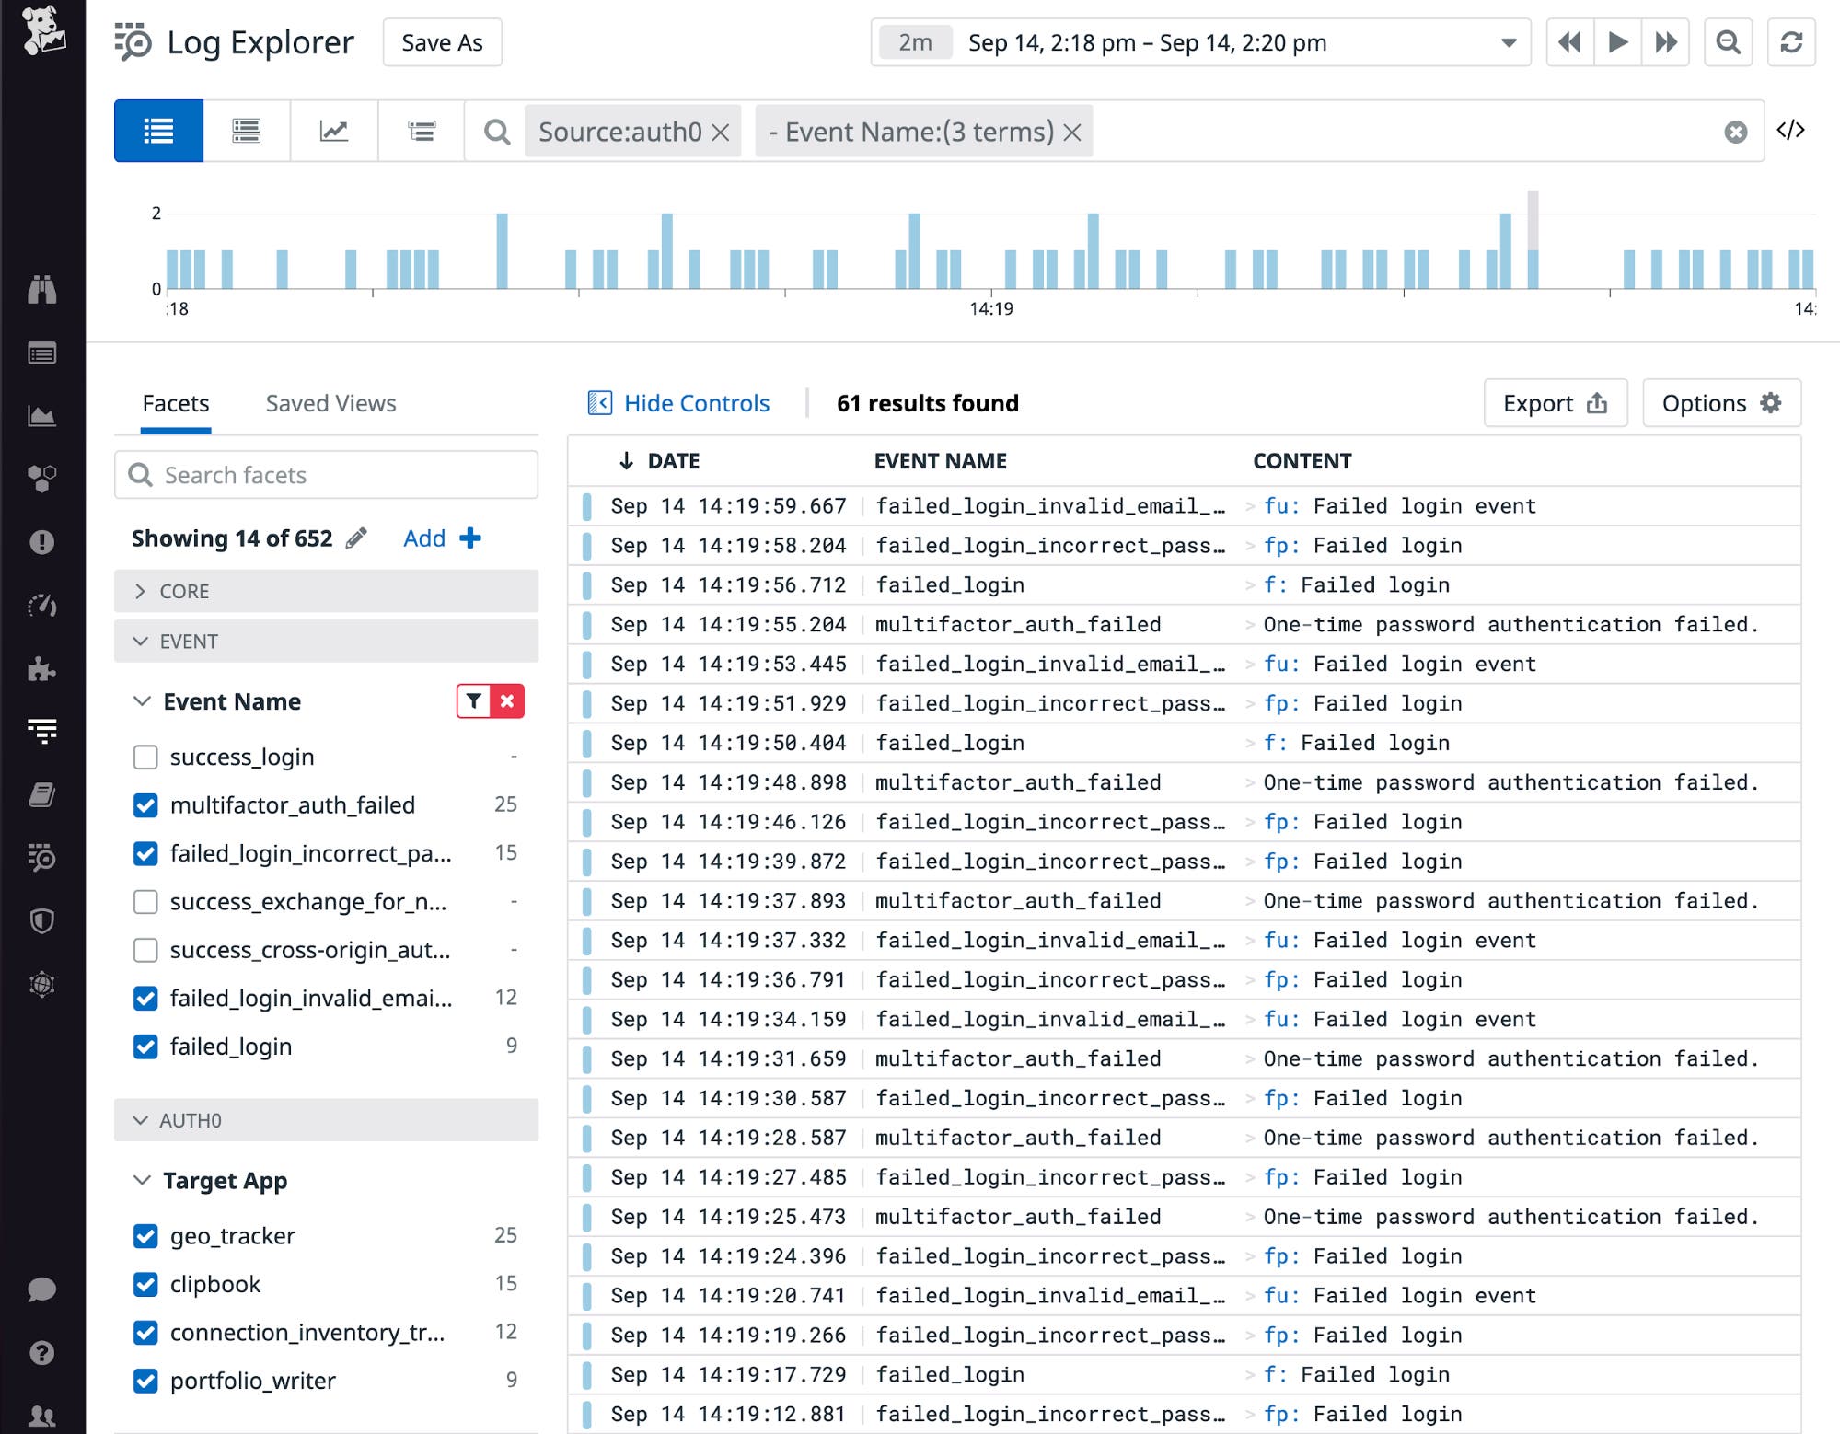Viewport: 1840px width, 1434px height.
Task: Click the Save As button
Action: click(441, 42)
